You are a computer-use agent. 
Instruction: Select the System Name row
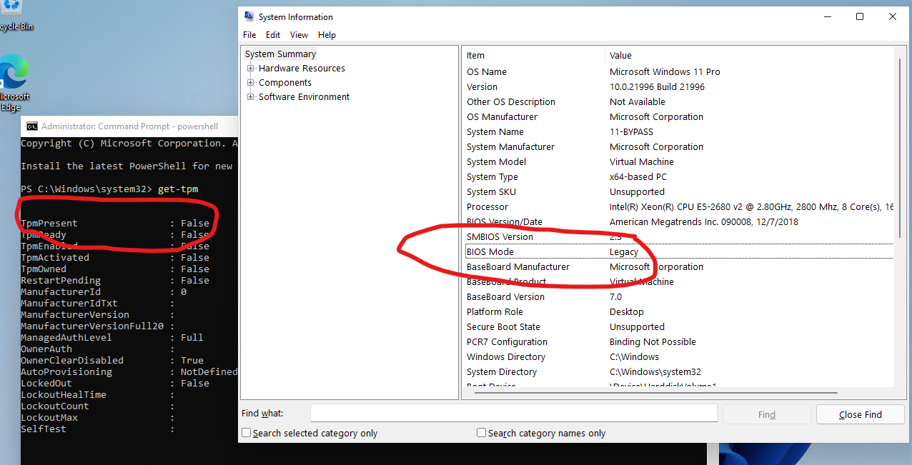pyautogui.click(x=678, y=132)
